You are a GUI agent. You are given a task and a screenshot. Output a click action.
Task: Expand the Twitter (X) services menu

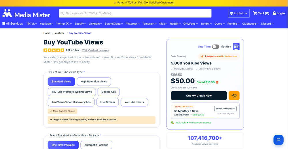point(64,24)
